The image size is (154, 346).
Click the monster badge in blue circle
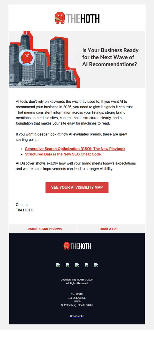27,57
